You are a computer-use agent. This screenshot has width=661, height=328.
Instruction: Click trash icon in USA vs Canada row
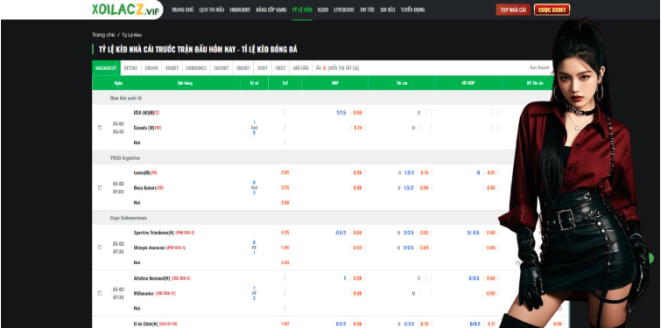point(100,127)
